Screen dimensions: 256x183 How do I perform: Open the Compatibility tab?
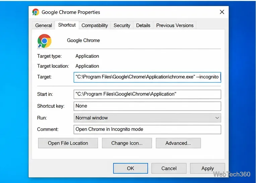[x=94, y=25]
